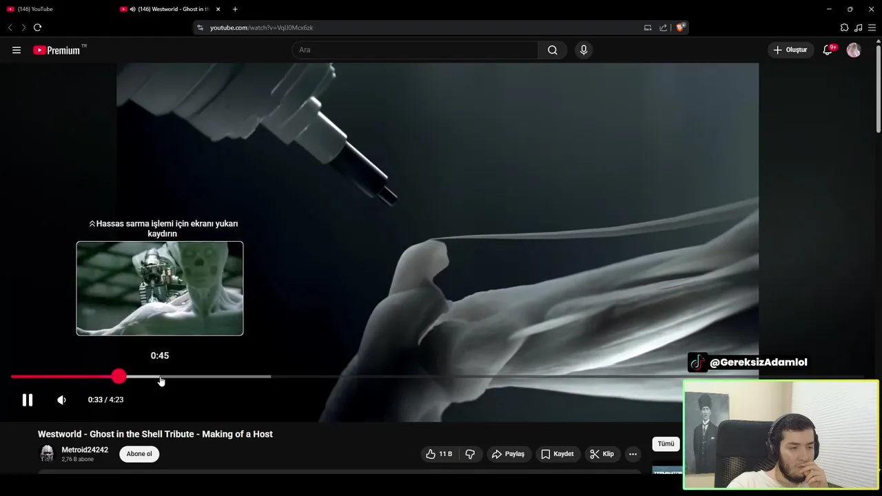The image size is (882, 496).
Task: Save the video with Kaydet
Action: tap(557, 454)
